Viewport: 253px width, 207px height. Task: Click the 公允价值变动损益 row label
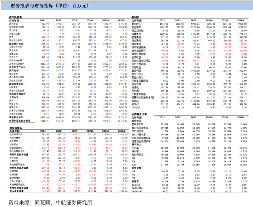pyautogui.click(x=141, y=61)
